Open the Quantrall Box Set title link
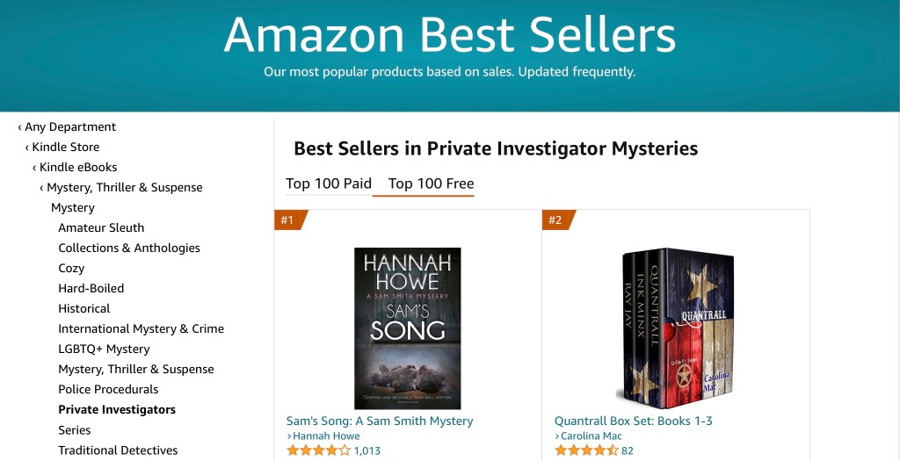The height and width of the screenshot is (461, 900). 633,421
